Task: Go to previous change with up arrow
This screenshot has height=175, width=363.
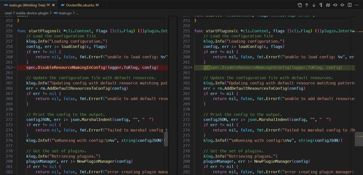Action: (307, 5)
